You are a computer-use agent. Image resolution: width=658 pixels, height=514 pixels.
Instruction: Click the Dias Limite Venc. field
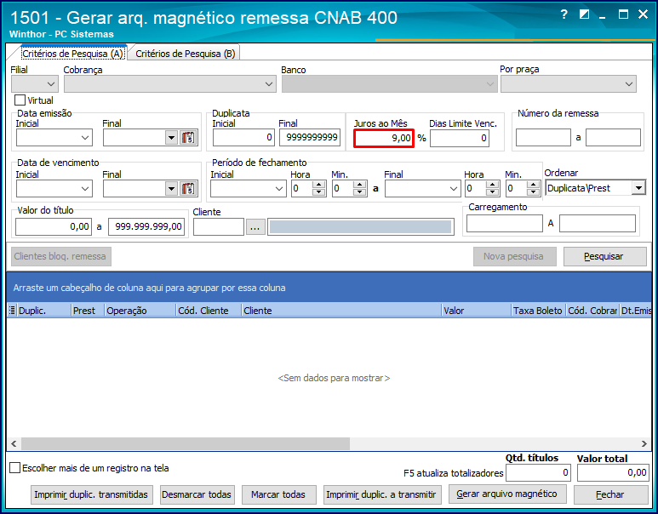tap(460, 138)
